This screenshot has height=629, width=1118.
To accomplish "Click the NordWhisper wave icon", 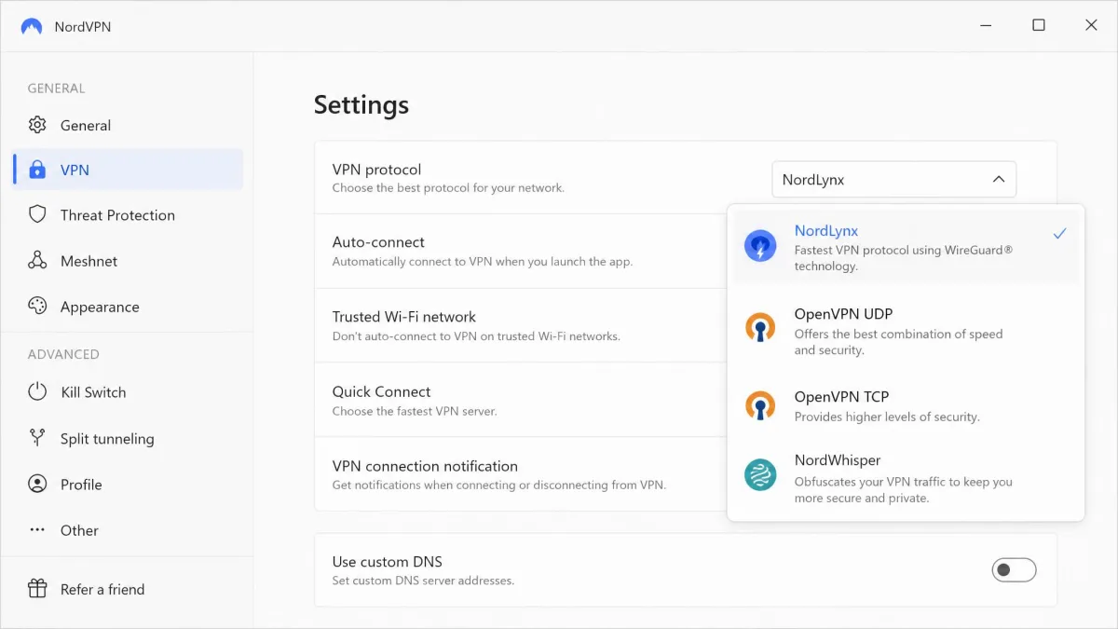I will [760, 475].
